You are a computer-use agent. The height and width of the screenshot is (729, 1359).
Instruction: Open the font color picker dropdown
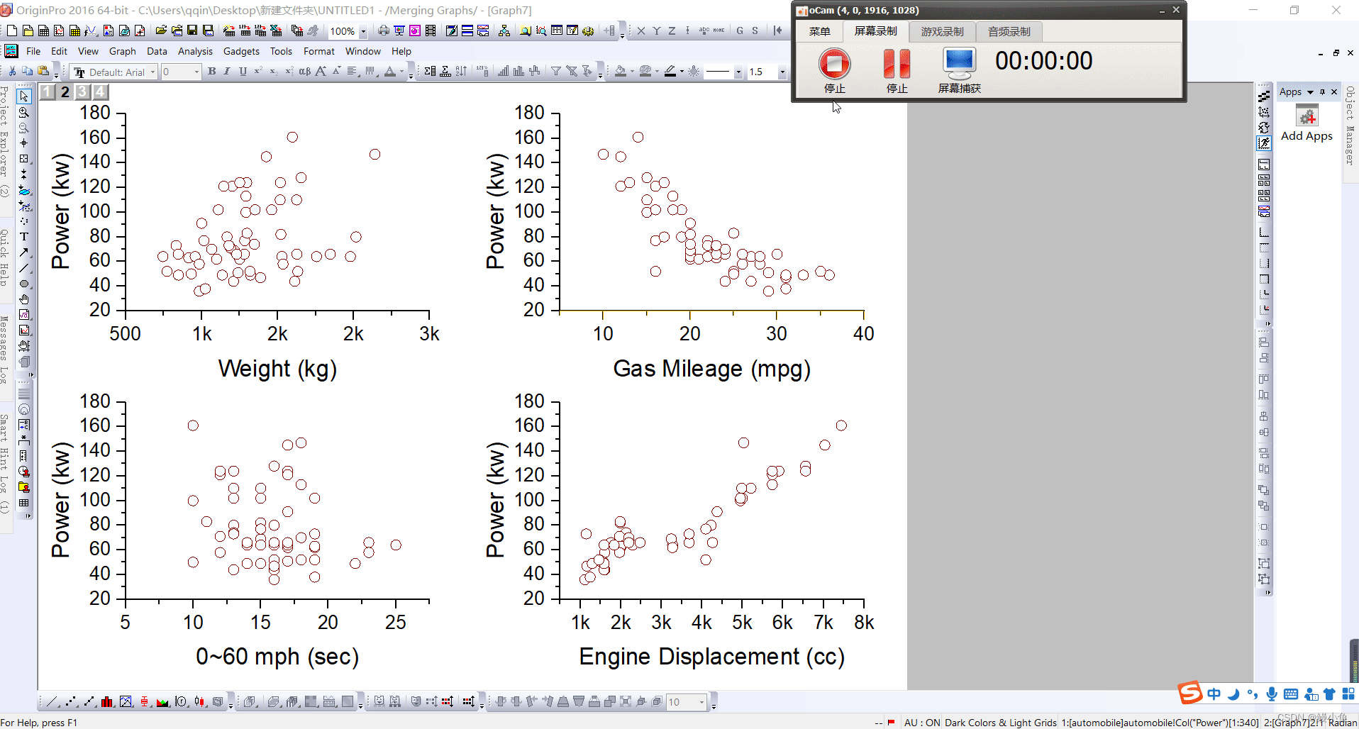click(400, 72)
